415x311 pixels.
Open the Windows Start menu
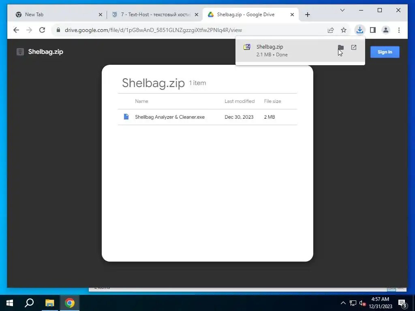click(10, 303)
